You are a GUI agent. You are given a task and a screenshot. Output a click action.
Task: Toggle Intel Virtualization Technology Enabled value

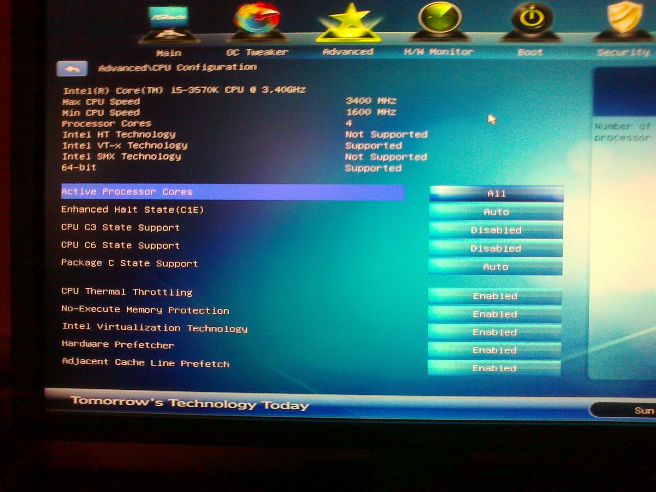point(495,332)
